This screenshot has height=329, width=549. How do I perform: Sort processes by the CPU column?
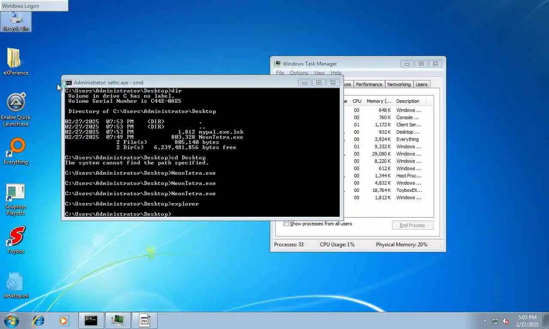[x=357, y=101]
